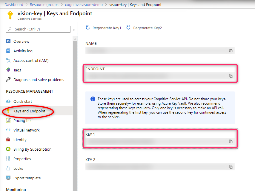
Task: Click the Regenerate Key2 refresh icon
Action: click(128, 27)
